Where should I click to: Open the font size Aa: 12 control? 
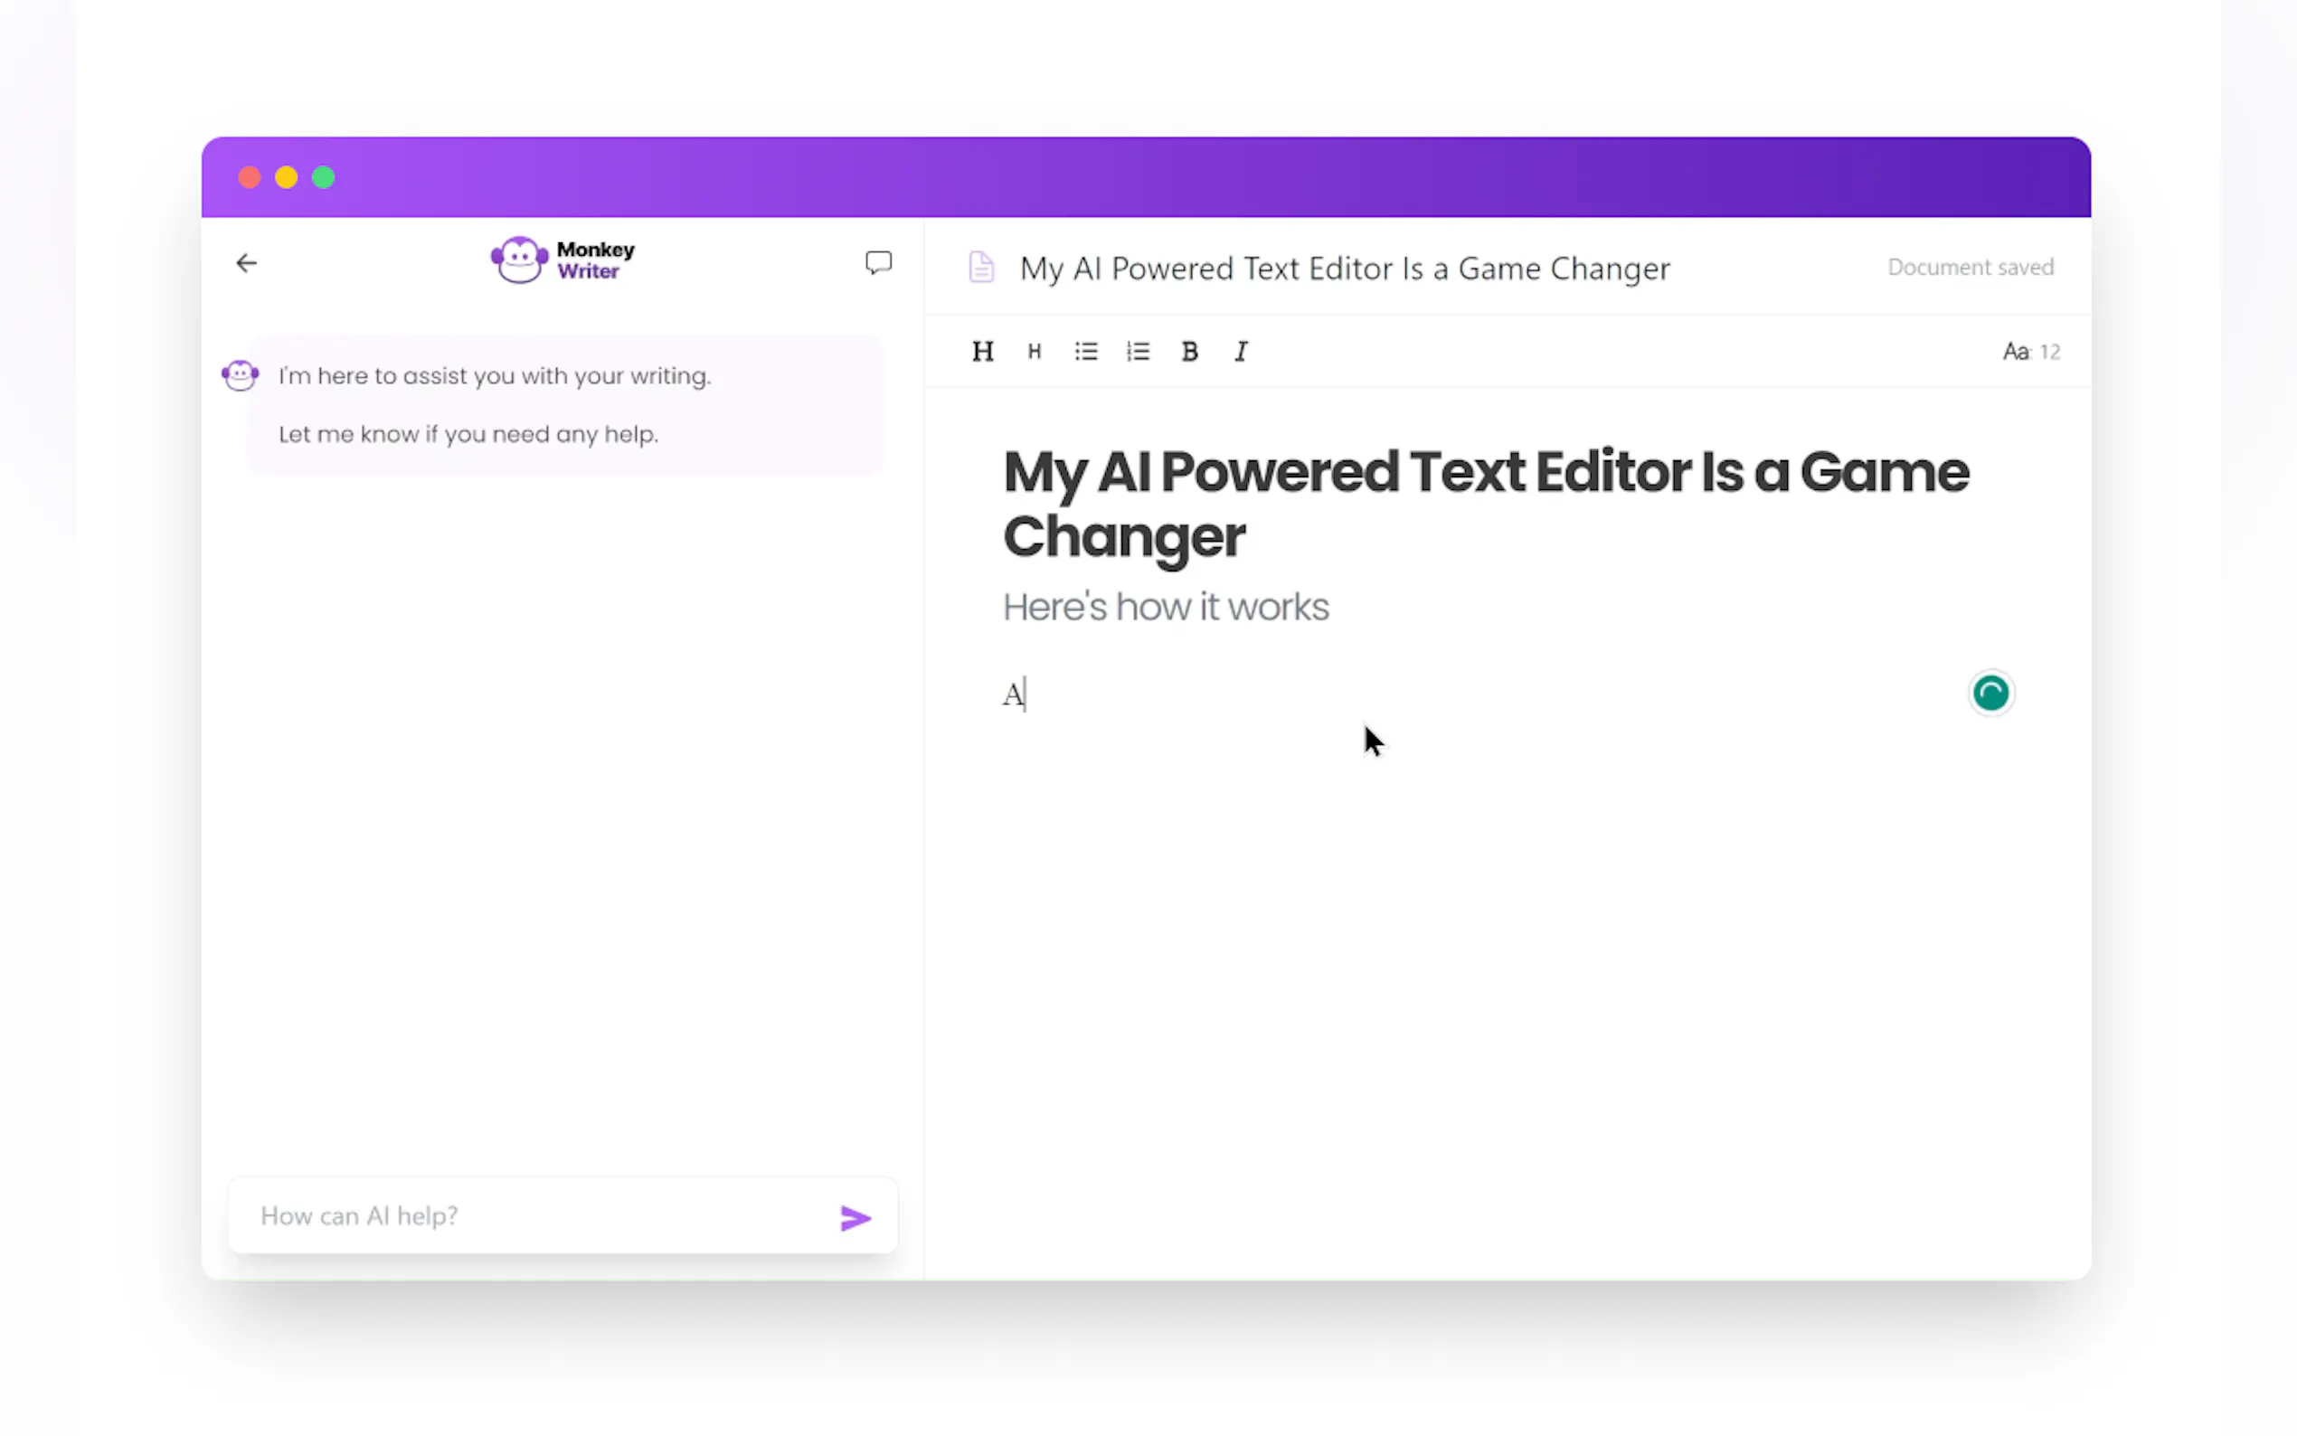click(x=2030, y=352)
